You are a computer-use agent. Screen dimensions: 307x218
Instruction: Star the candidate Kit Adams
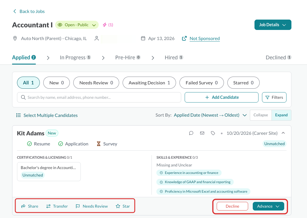[x=123, y=206]
